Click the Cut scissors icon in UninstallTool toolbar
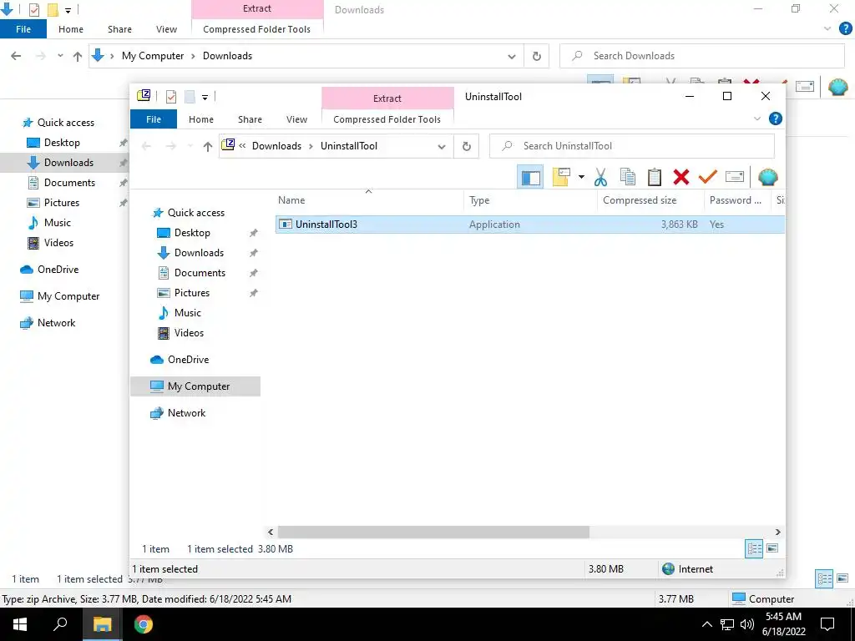Image resolution: width=855 pixels, height=641 pixels. click(600, 177)
